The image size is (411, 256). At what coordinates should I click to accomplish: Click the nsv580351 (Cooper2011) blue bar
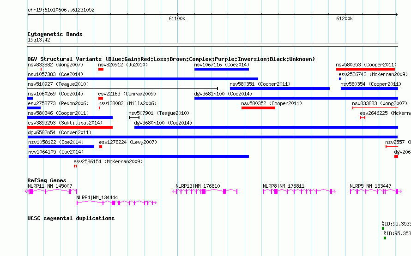tap(280, 89)
